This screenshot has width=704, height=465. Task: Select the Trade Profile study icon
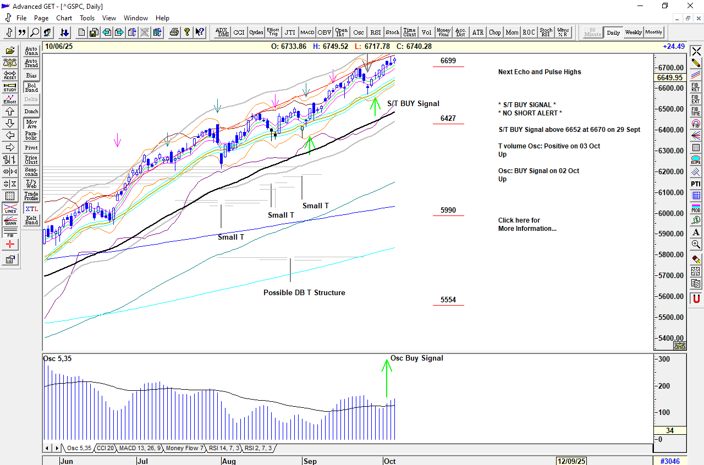click(x=31, y=196)
